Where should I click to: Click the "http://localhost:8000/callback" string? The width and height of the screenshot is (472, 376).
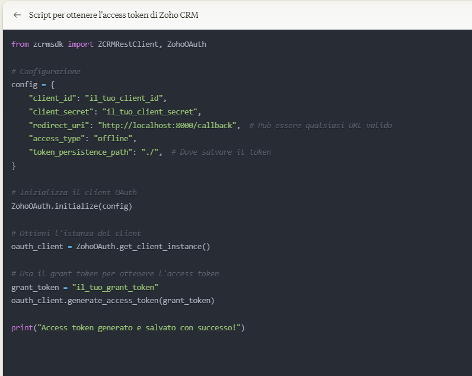[x=167, y=126]
